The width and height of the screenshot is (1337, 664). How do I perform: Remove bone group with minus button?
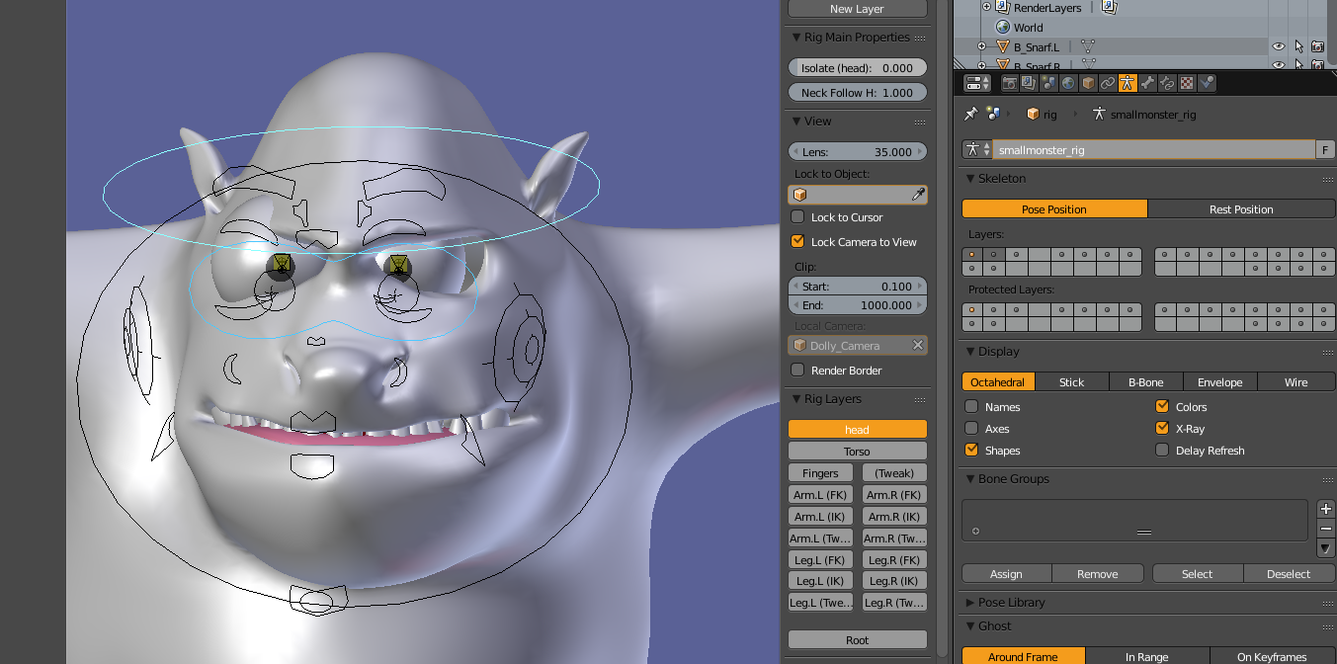click(1326, 529)
